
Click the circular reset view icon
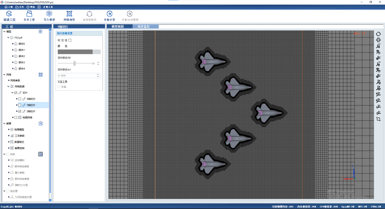378,34
